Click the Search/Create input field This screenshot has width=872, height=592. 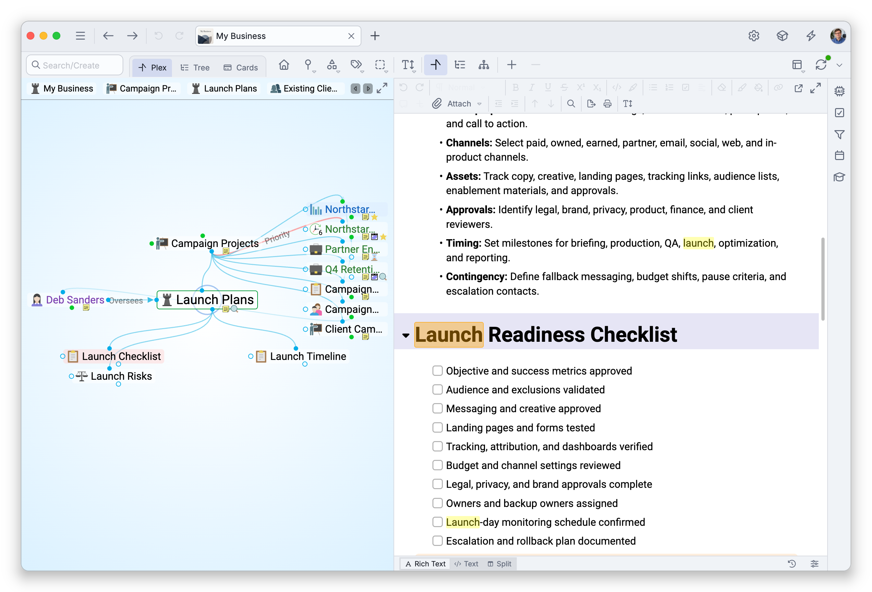[x=75, y=65]
